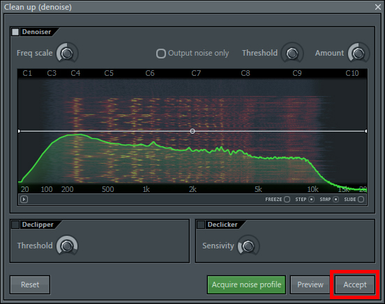Viewport: 385px width, 304px height.
Task: Select the center threshold envelope point
Action: click(192, 131)
